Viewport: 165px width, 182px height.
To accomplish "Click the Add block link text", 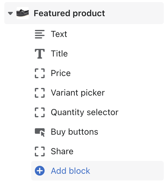I will [71, 171].
